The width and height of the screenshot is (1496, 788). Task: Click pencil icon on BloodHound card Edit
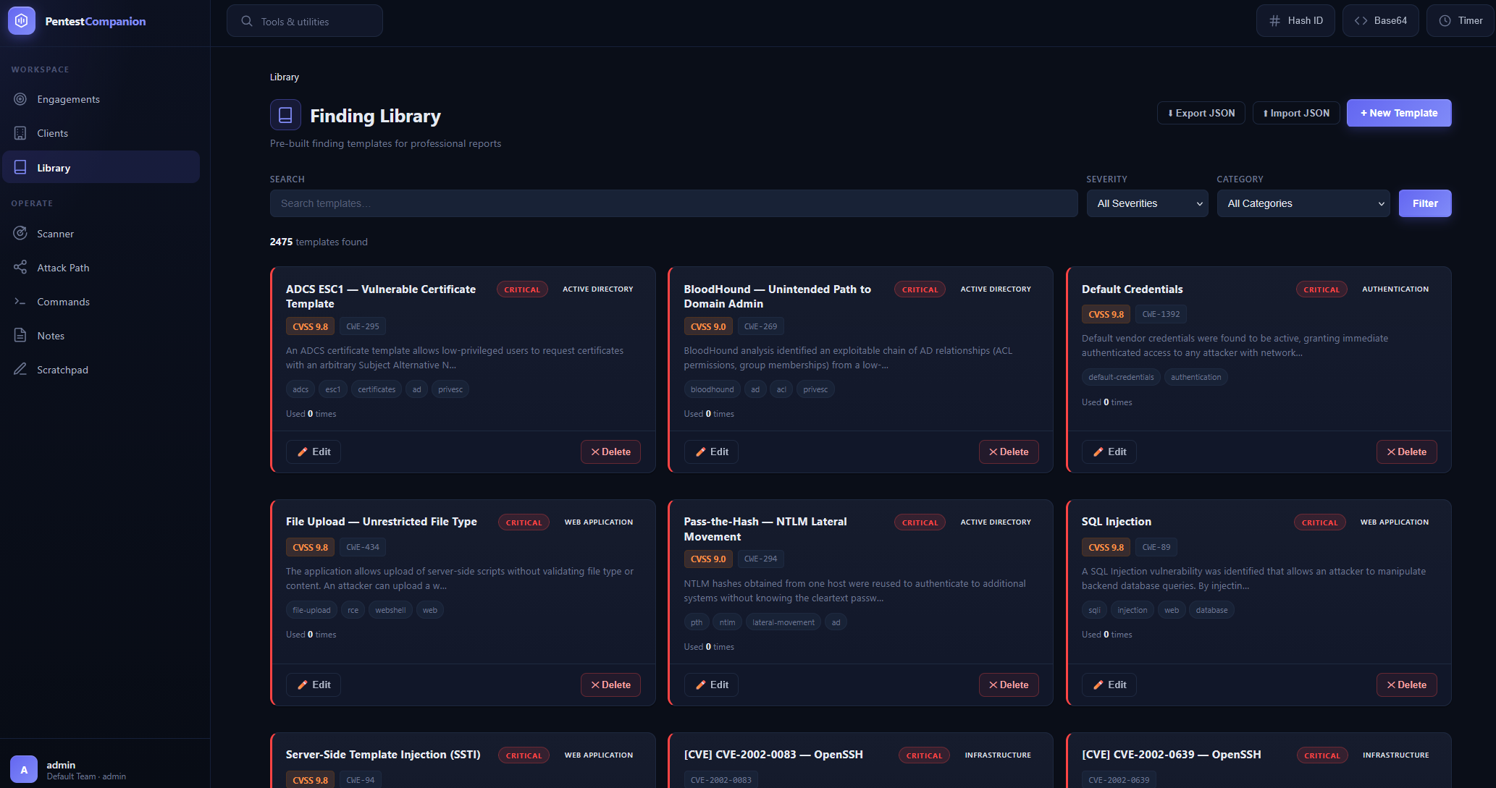tap(701, 452)
